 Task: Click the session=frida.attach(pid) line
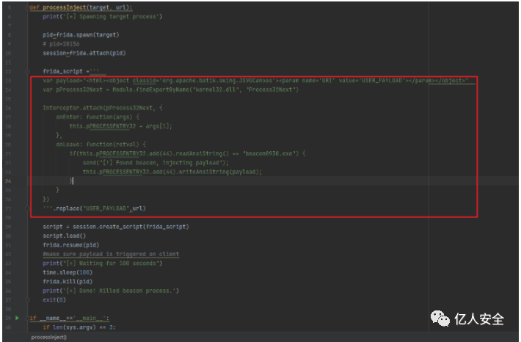(x=84, y=53)
